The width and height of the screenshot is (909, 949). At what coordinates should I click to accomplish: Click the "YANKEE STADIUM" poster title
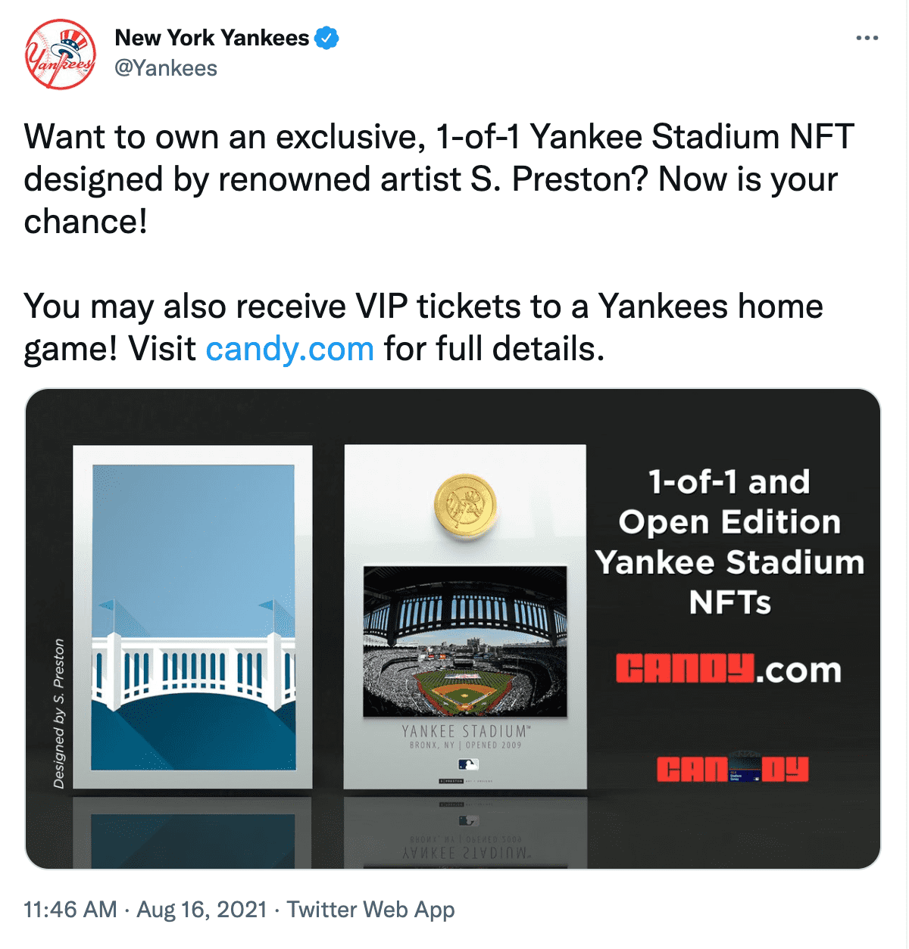point(465,731)
